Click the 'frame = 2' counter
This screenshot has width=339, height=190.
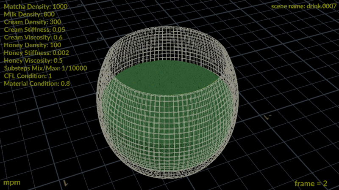pyautogui.click(x=311, y=184)
